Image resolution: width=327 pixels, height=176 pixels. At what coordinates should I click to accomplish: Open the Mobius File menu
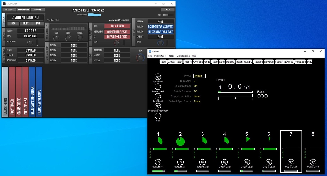pyautogui.click(x=150, y=56)
